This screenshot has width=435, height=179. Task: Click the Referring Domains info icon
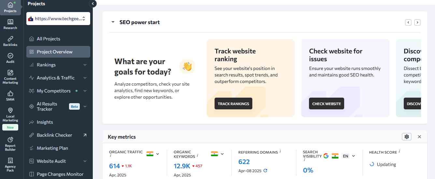click(280, 151)
